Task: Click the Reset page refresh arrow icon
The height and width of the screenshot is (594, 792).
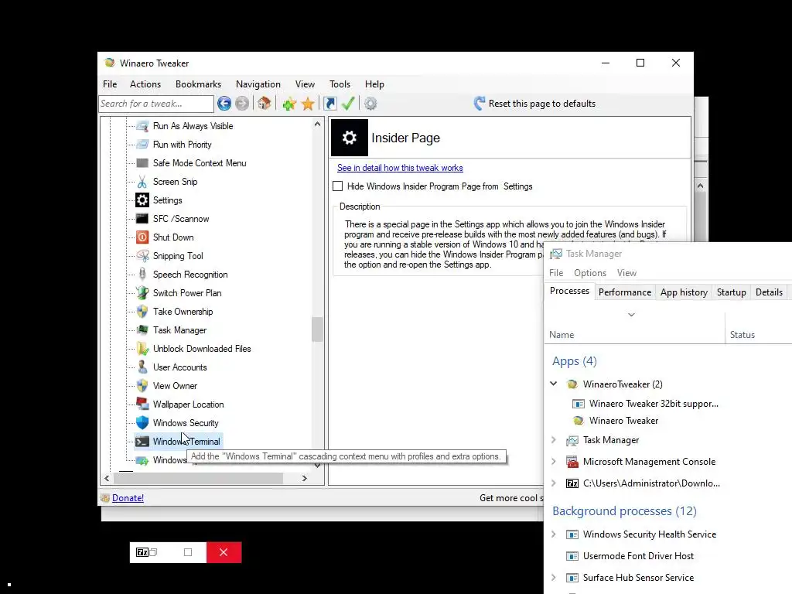Action: (x=480, y=104)
